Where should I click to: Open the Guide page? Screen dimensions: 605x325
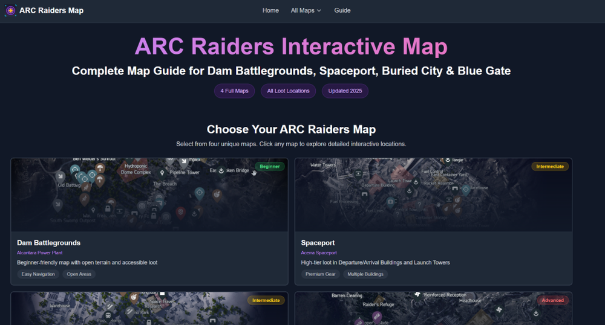click(342, 10)
